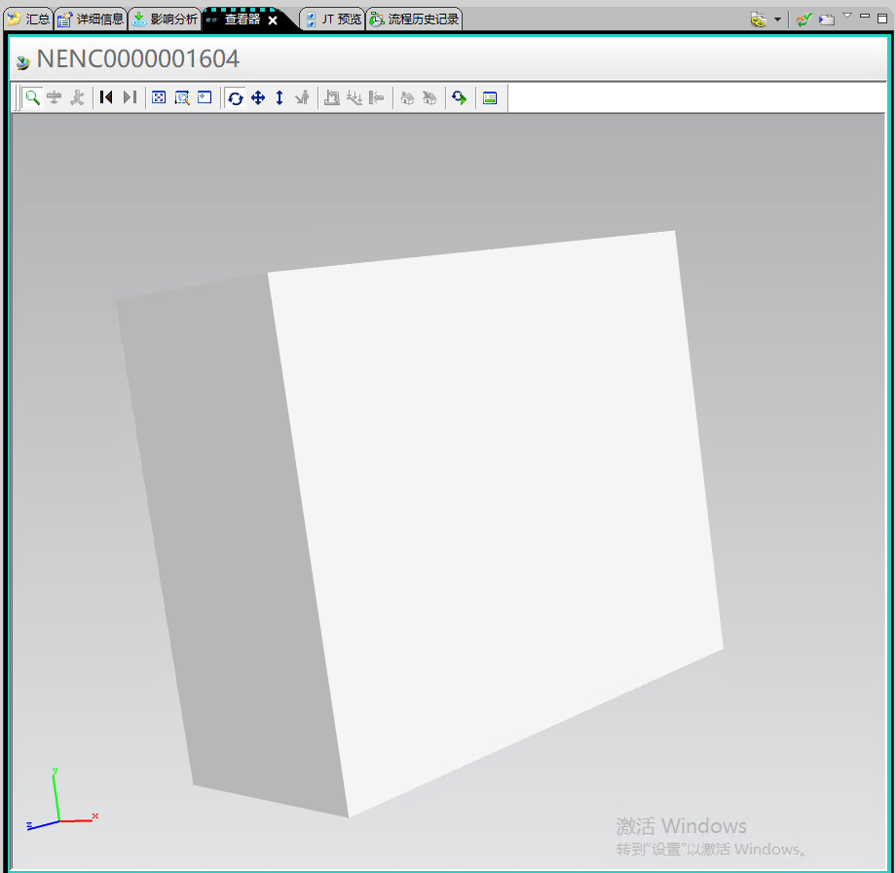Click the Fit All view icon

[159, 97]
